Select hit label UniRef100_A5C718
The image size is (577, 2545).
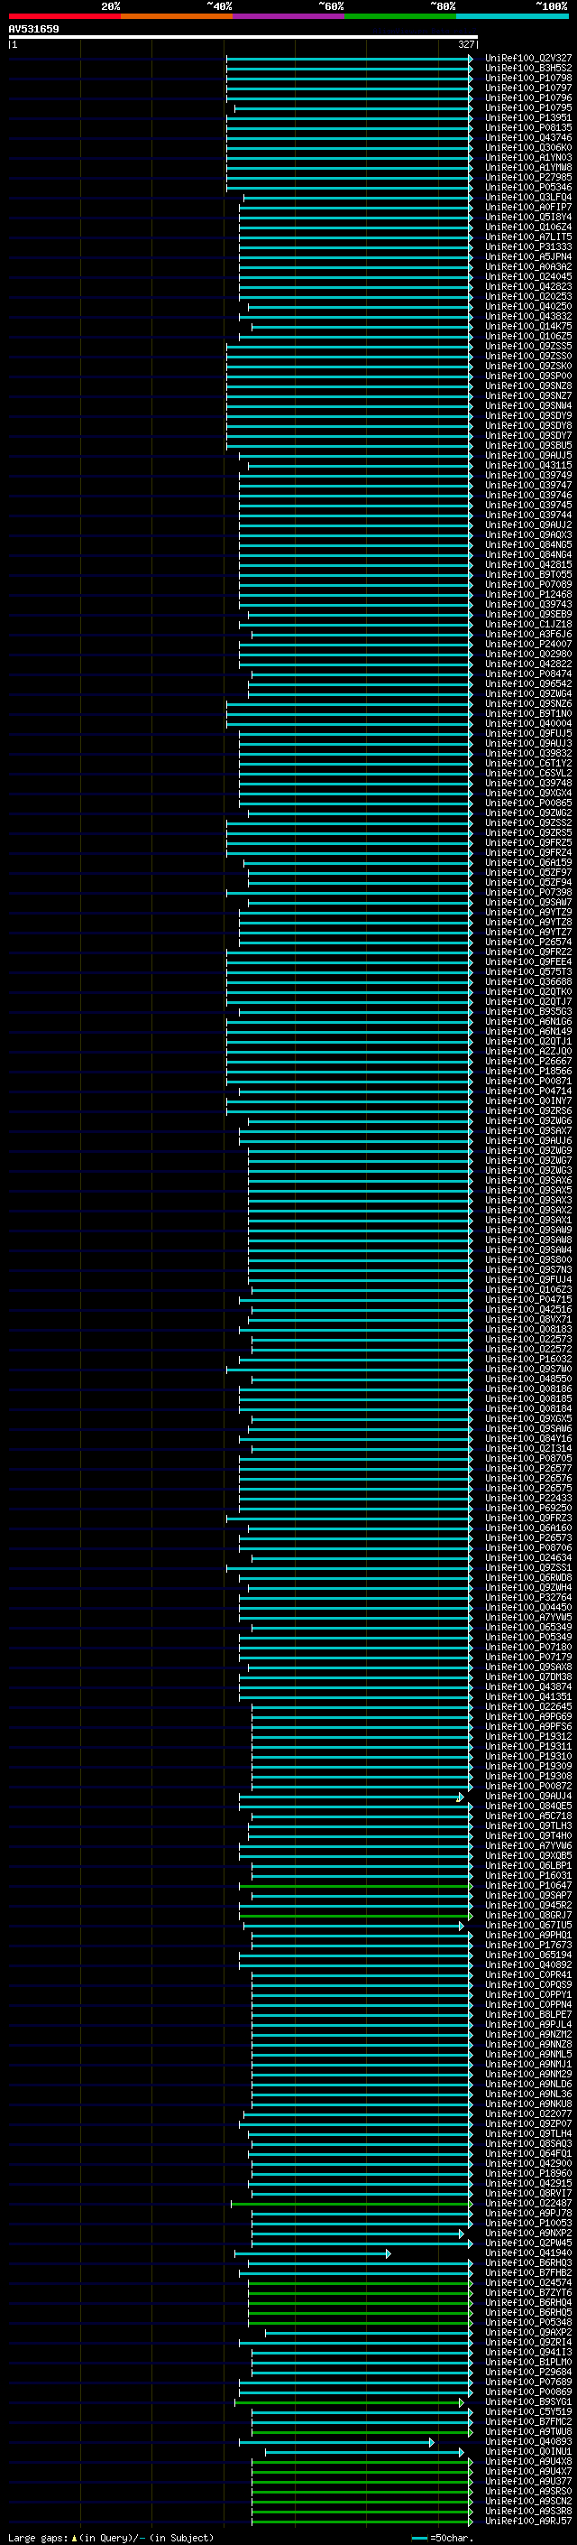click(527, 1816)
